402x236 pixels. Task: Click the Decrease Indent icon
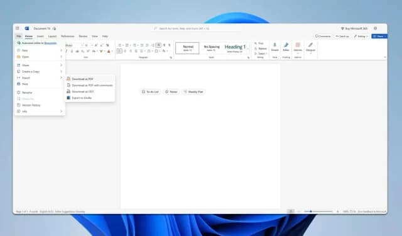pyautogui.click(x=142, y=45)
